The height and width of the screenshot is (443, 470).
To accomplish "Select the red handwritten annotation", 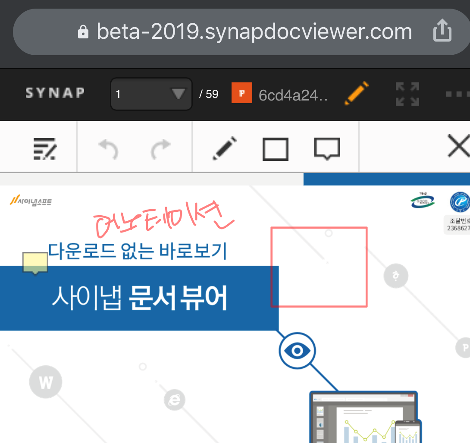I will pyautogui.click(x=163, y=220).
